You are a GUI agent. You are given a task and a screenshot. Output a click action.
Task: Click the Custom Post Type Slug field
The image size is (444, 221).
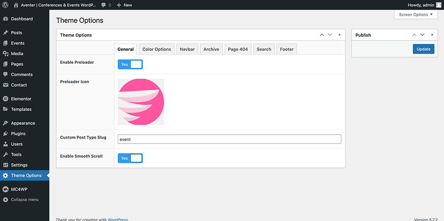pos(229,139)
